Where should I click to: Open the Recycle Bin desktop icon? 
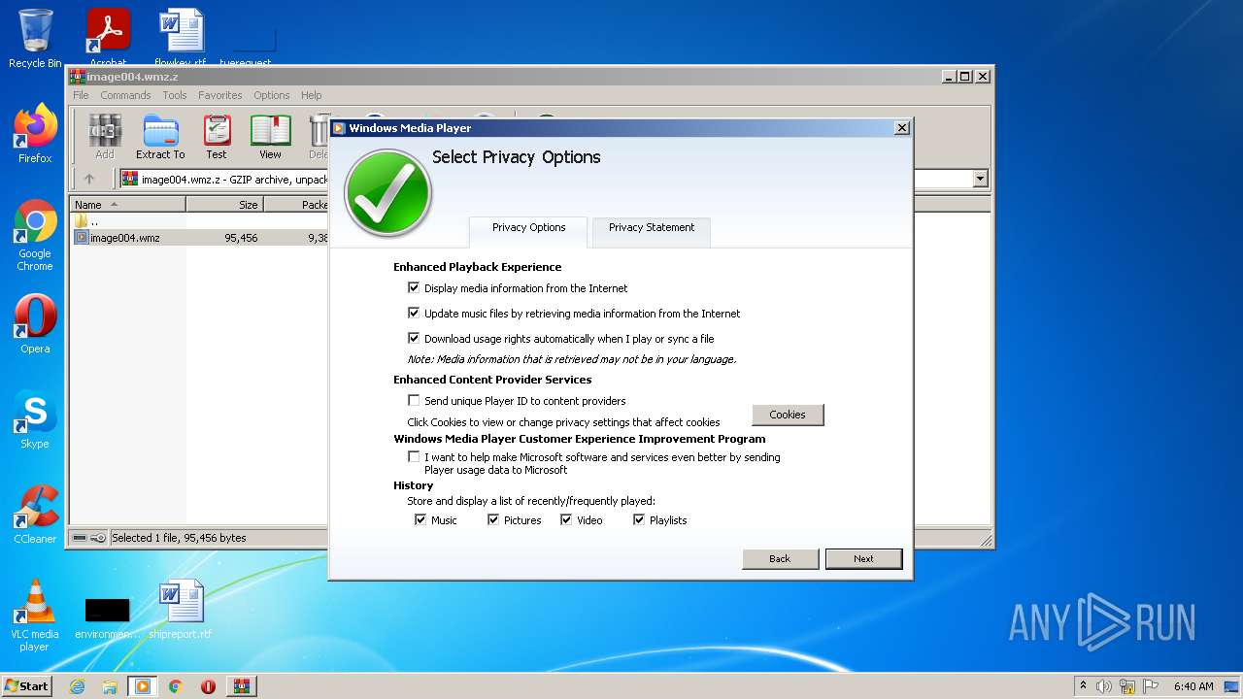[x=35, y=39]
